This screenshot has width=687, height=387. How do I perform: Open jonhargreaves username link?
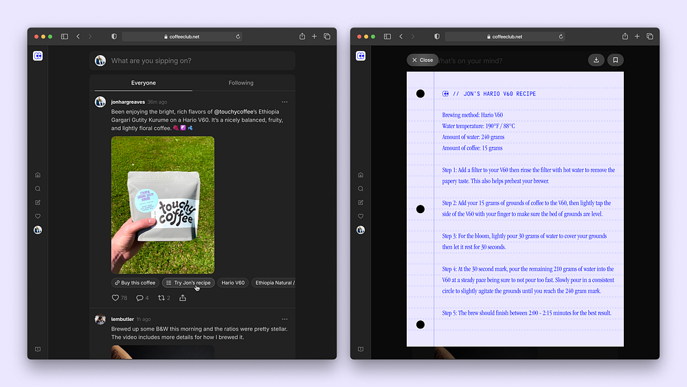(128, 102)
